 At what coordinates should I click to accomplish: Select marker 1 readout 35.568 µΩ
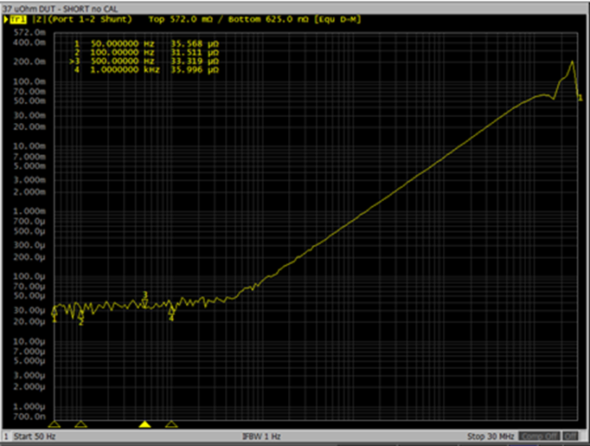point(195,43)
